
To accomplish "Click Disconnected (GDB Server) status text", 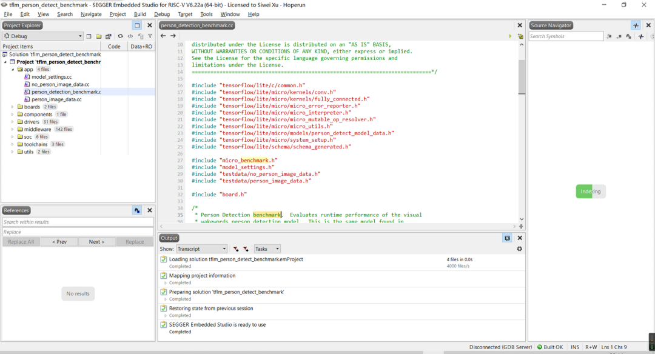I will pos(500,347).
